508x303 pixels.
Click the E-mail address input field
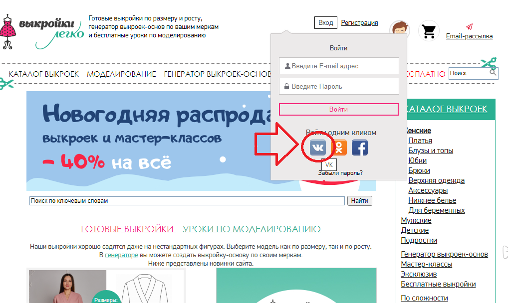point(339,66)
